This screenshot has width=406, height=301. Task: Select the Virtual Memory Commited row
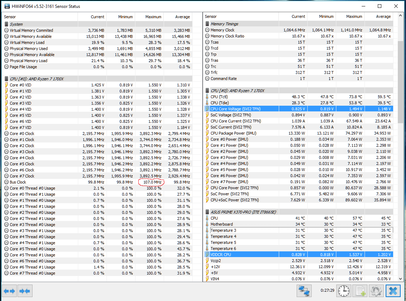pos(98,30)
